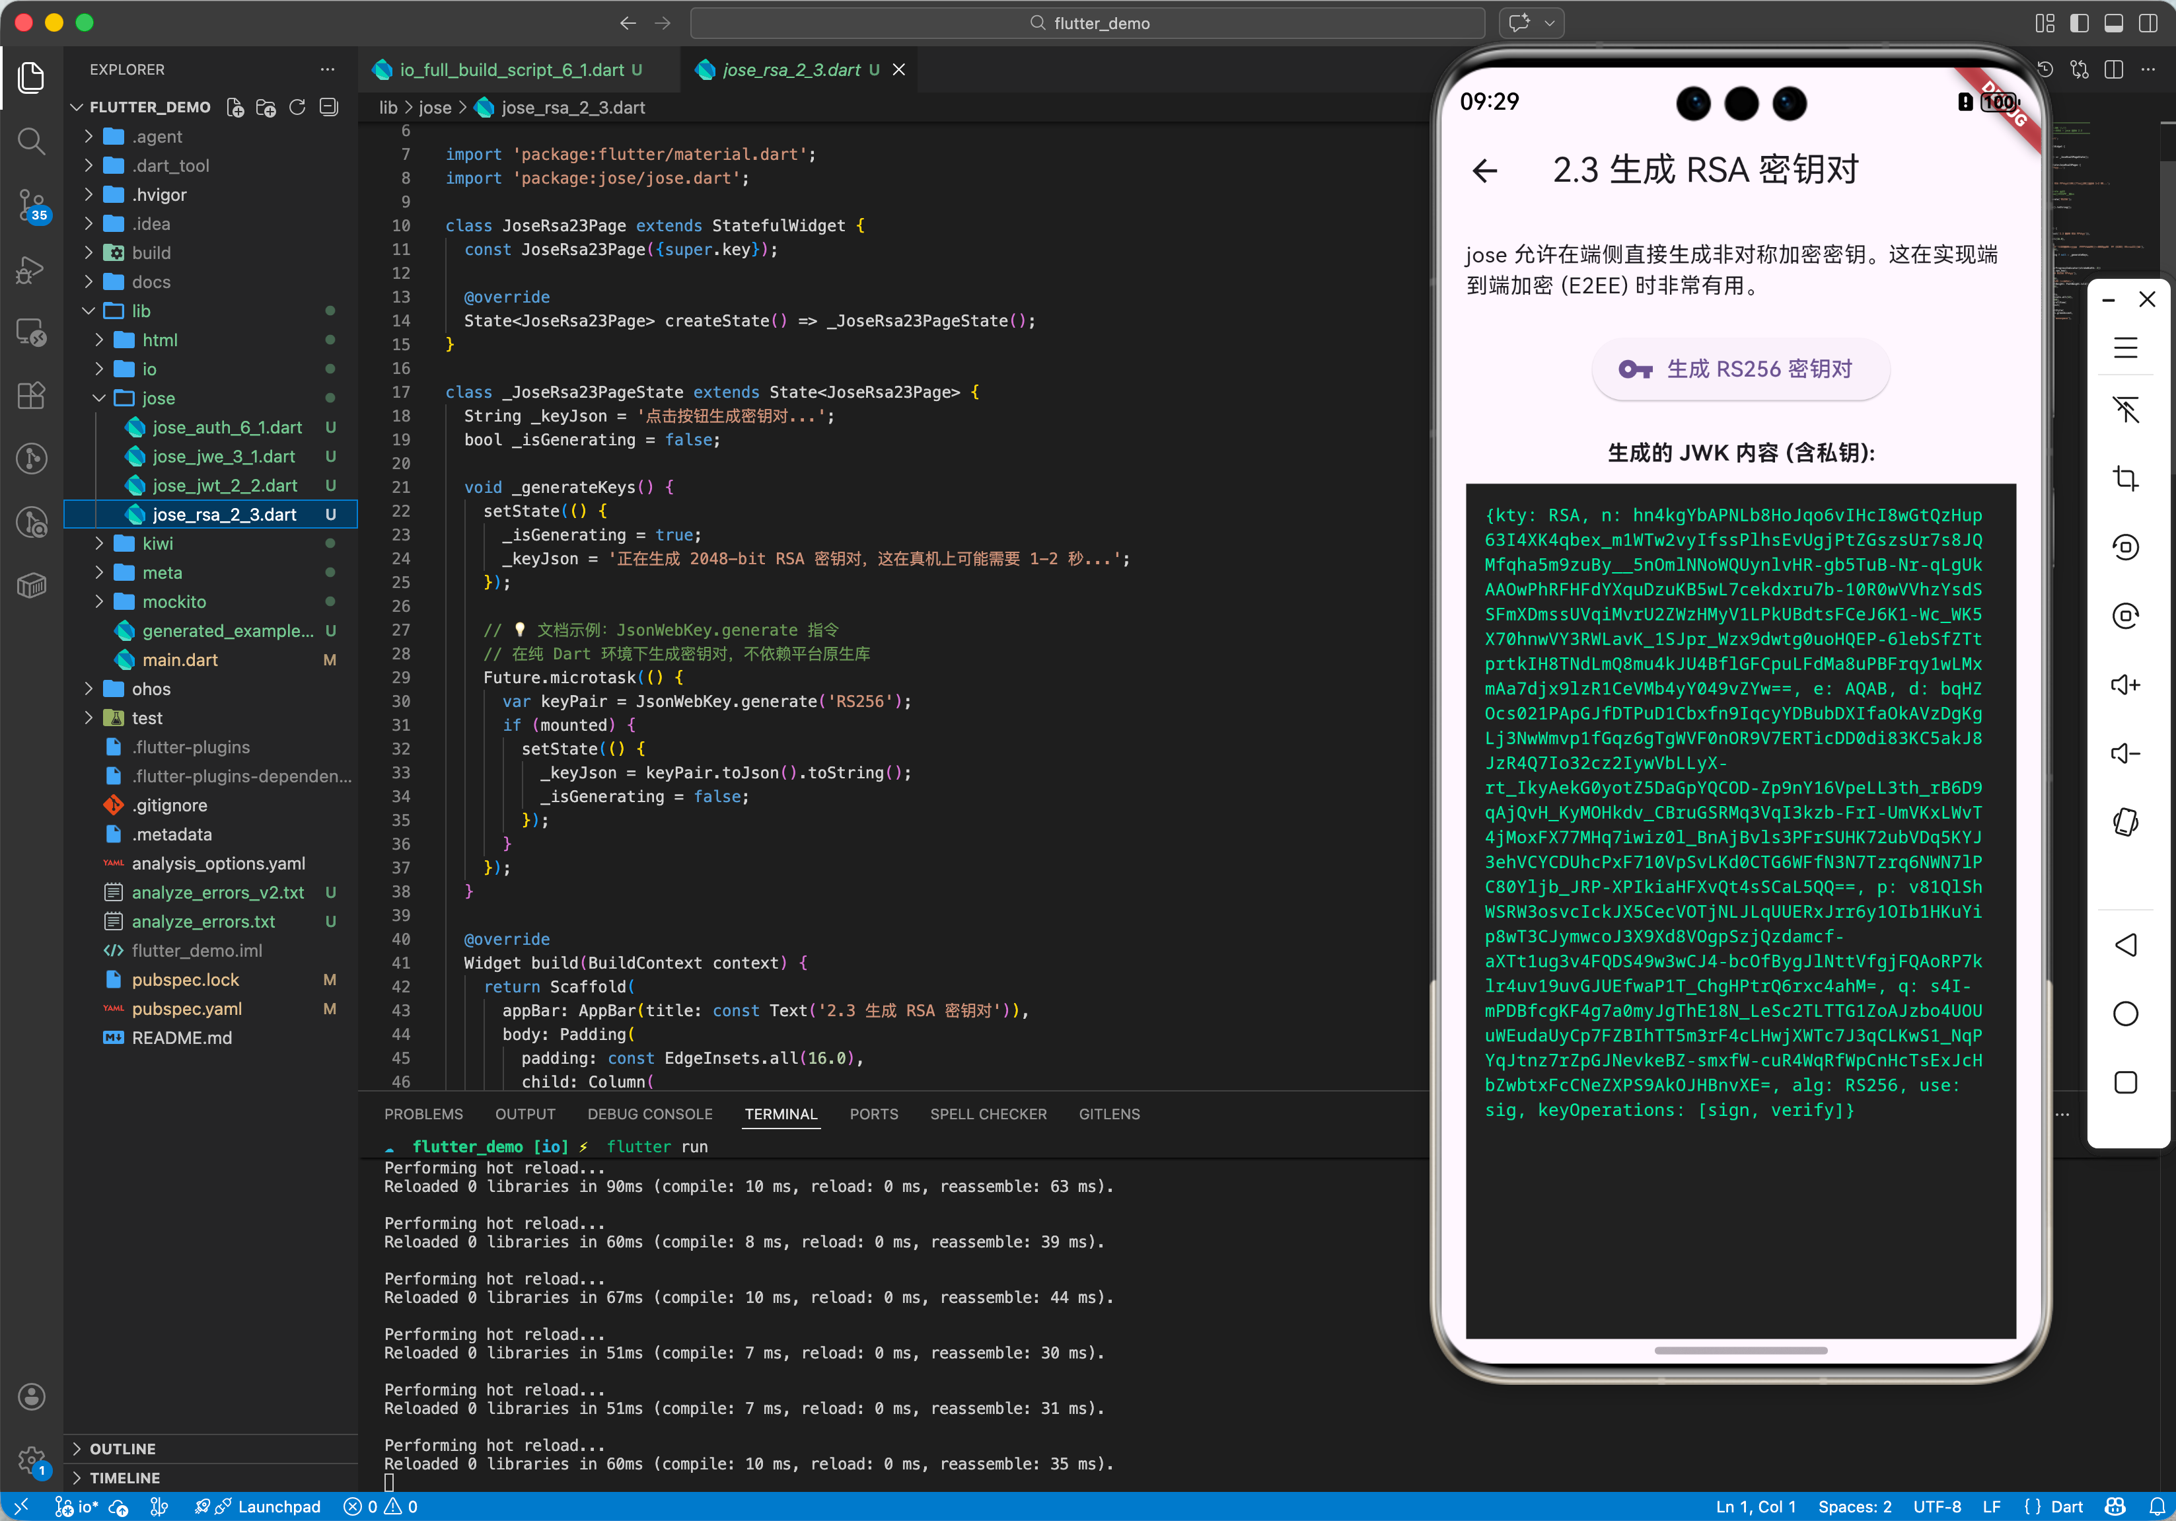Click the New File icon in explorer

[235, 107]
